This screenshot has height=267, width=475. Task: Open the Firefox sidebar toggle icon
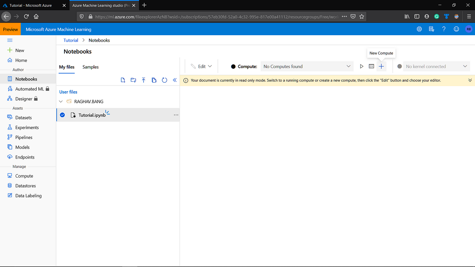(x=417, y=16)
